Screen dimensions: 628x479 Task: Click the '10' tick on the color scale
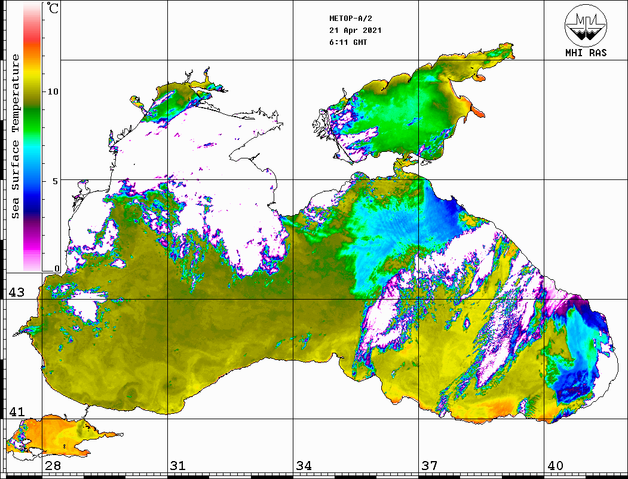click(53, 91)
